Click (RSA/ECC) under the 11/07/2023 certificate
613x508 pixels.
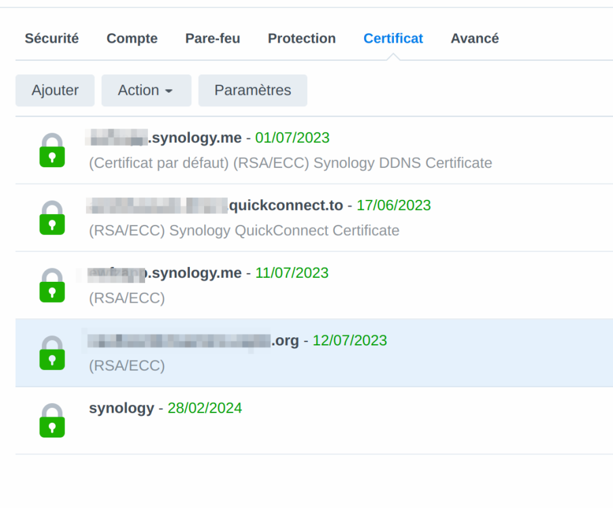[127, 298]
